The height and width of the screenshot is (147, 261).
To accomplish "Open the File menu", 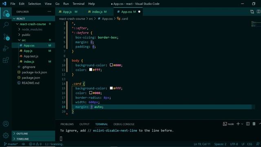I will tap(13, 4).
